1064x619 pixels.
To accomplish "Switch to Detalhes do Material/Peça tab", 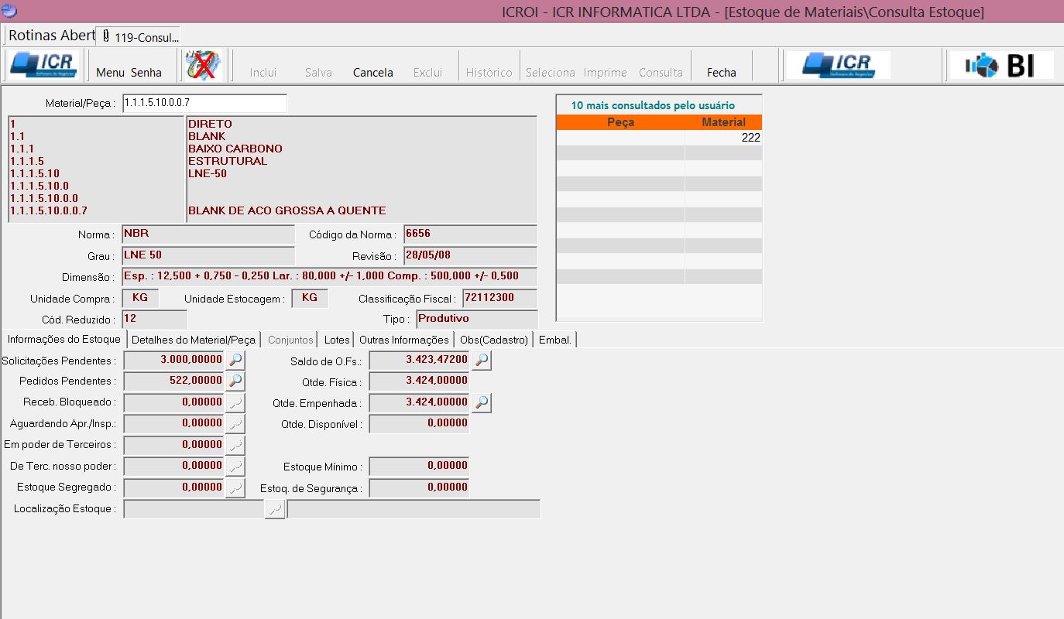I will [x=194, y=340].
